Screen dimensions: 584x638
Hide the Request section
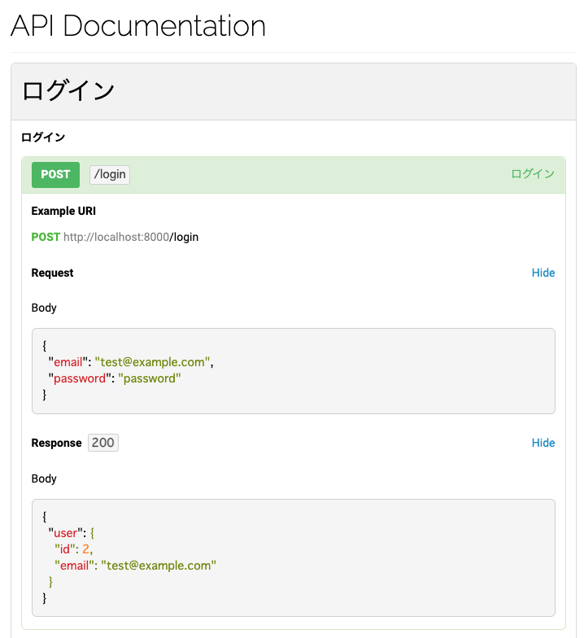pos(543,273)
